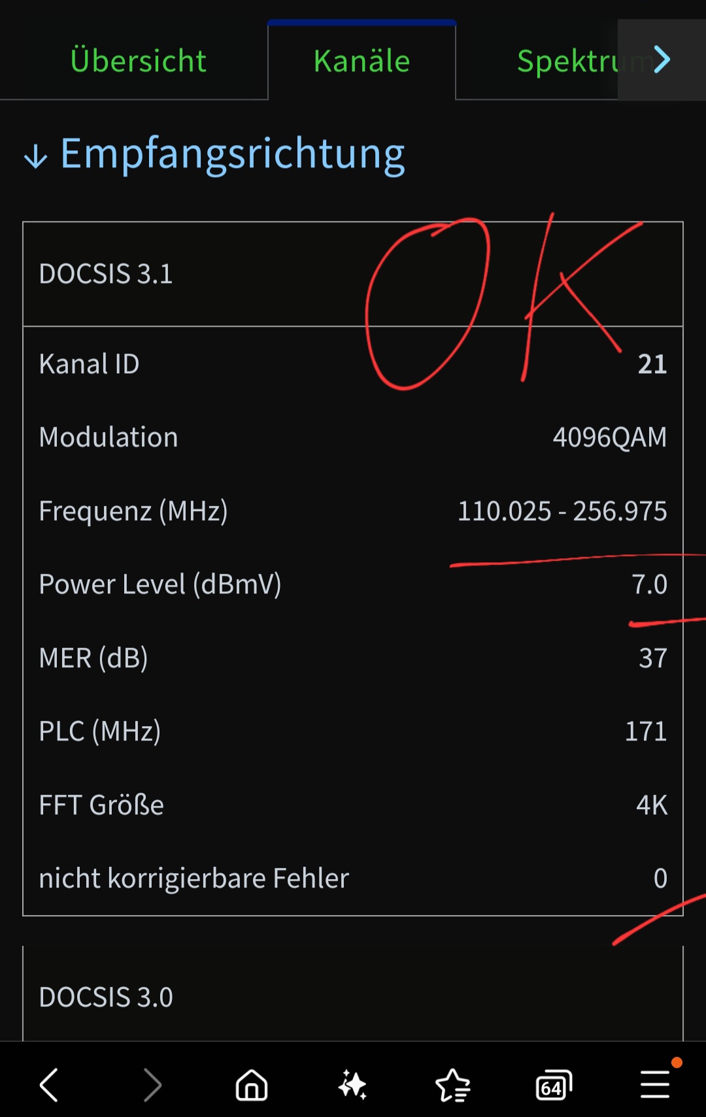Viewport: 706px width, 1117px height.
Task: Click the Power Level (dBmV) label
Action: pyautogui.click(x=160, y=584)
